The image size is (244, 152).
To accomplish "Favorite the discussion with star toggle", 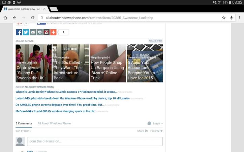I will [x=156, y=131].
